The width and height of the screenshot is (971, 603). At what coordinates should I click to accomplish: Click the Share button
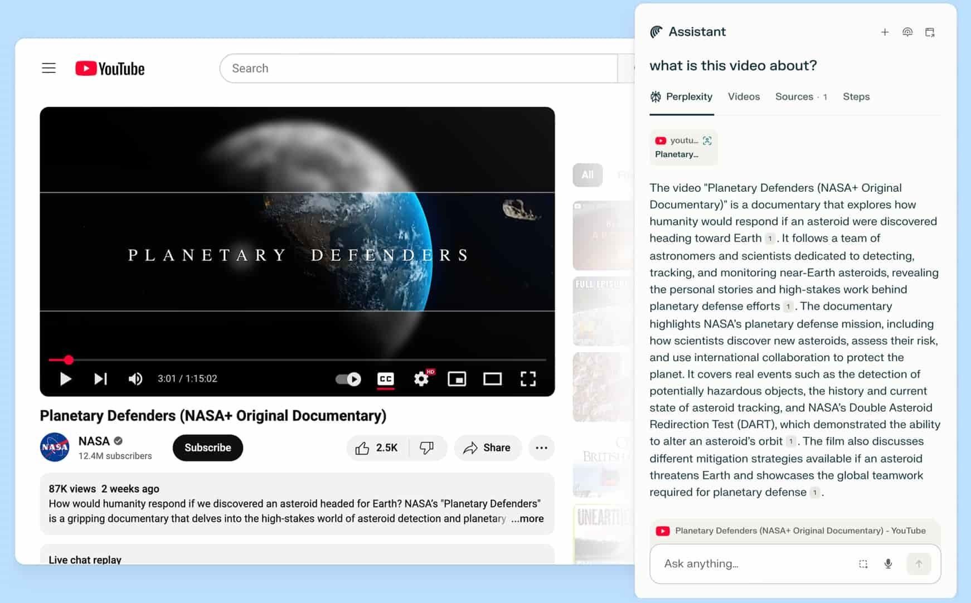tap(487, 448)
